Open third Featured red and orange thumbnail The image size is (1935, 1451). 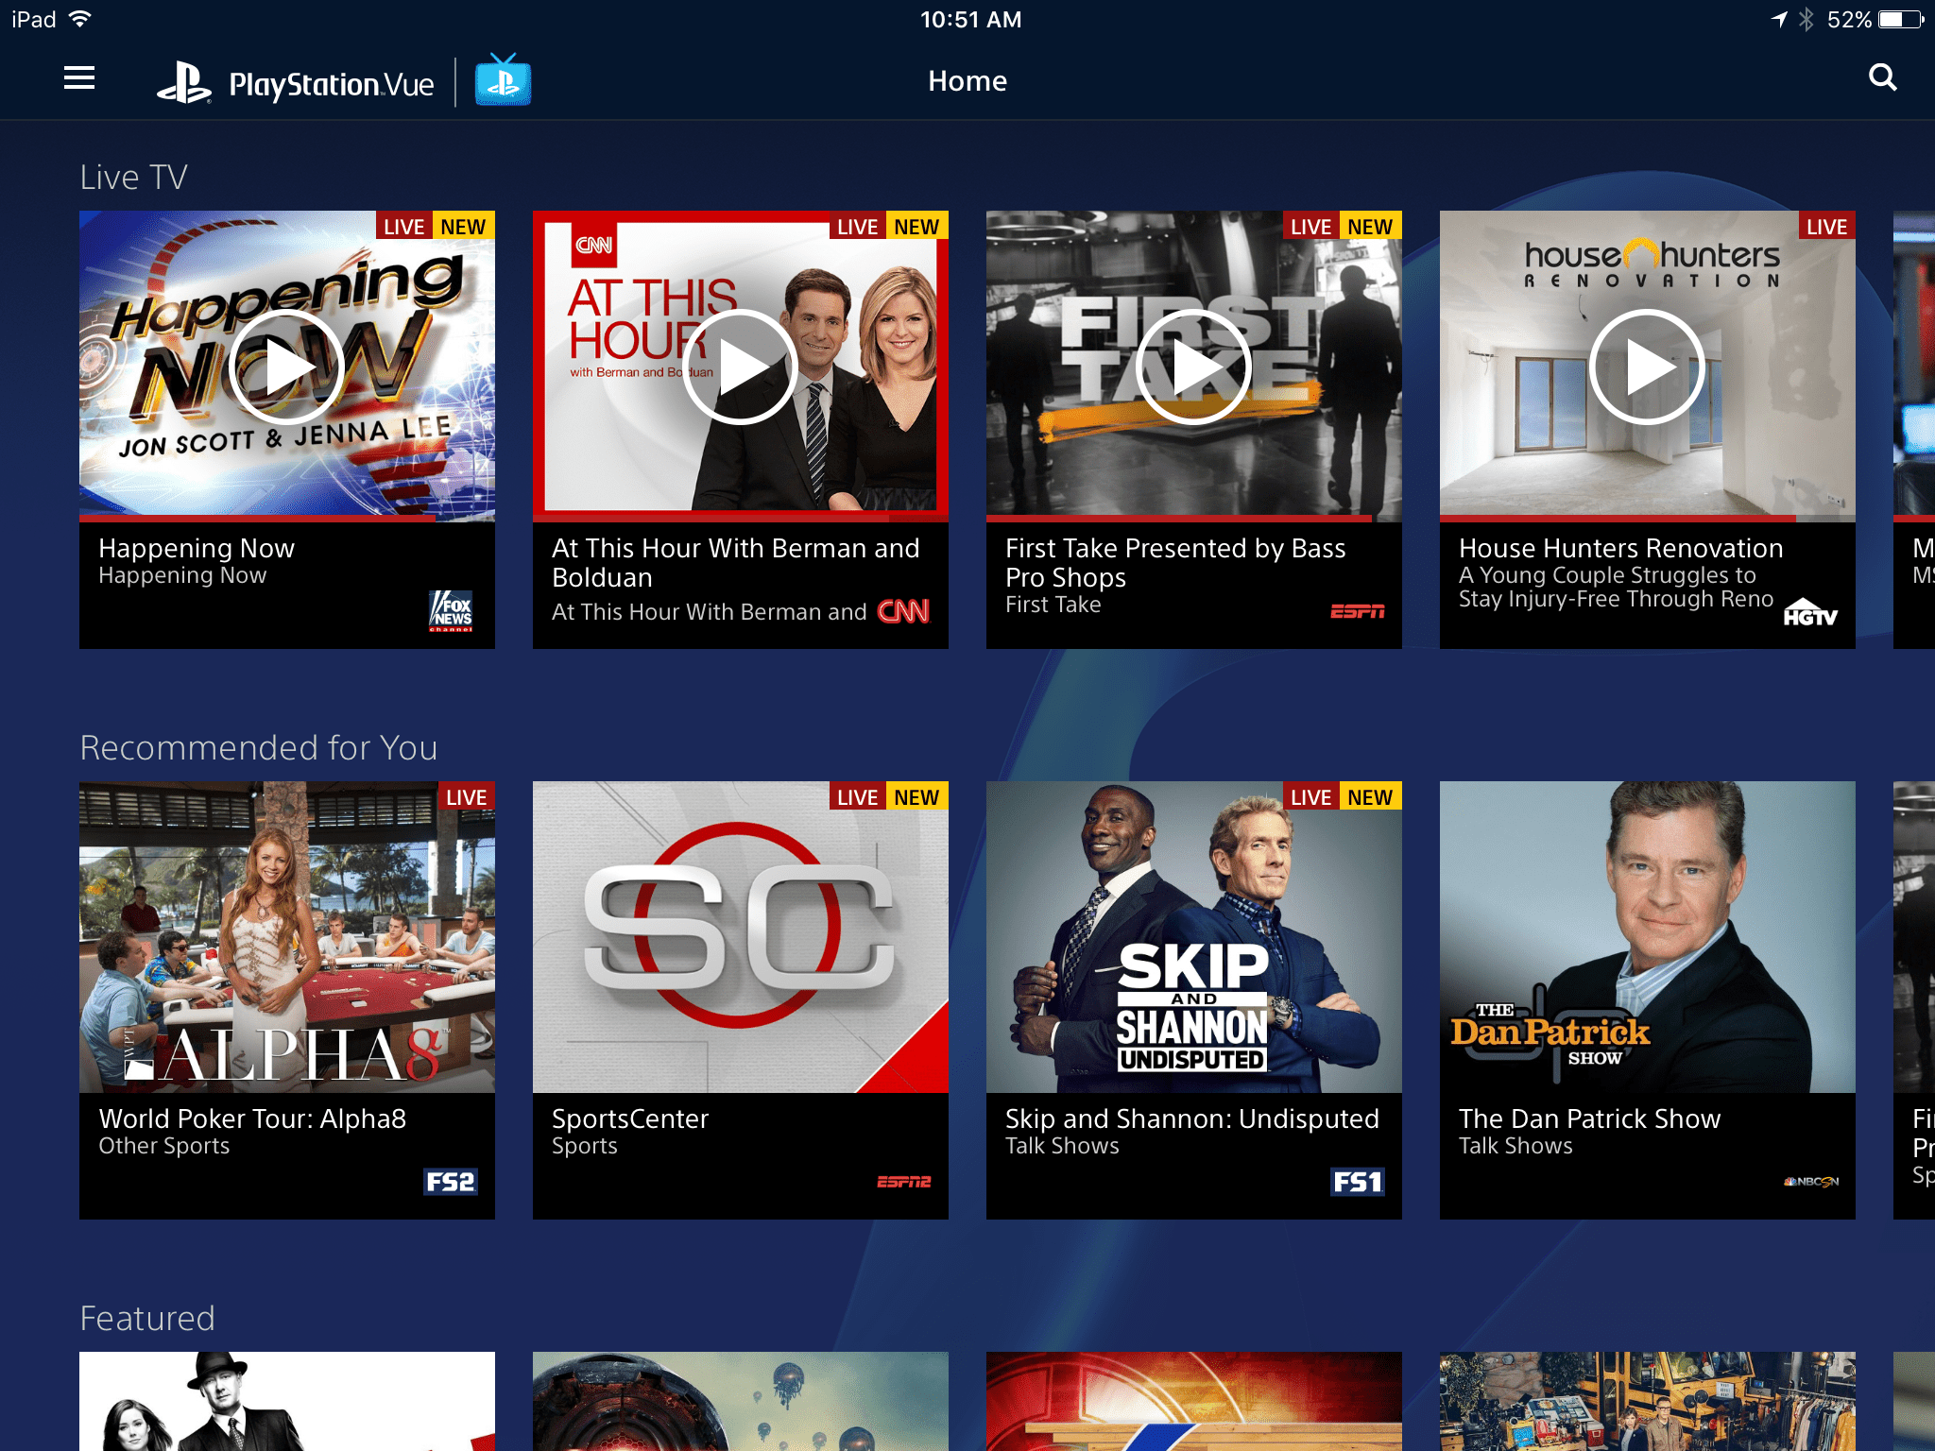click(1194, 1401)
